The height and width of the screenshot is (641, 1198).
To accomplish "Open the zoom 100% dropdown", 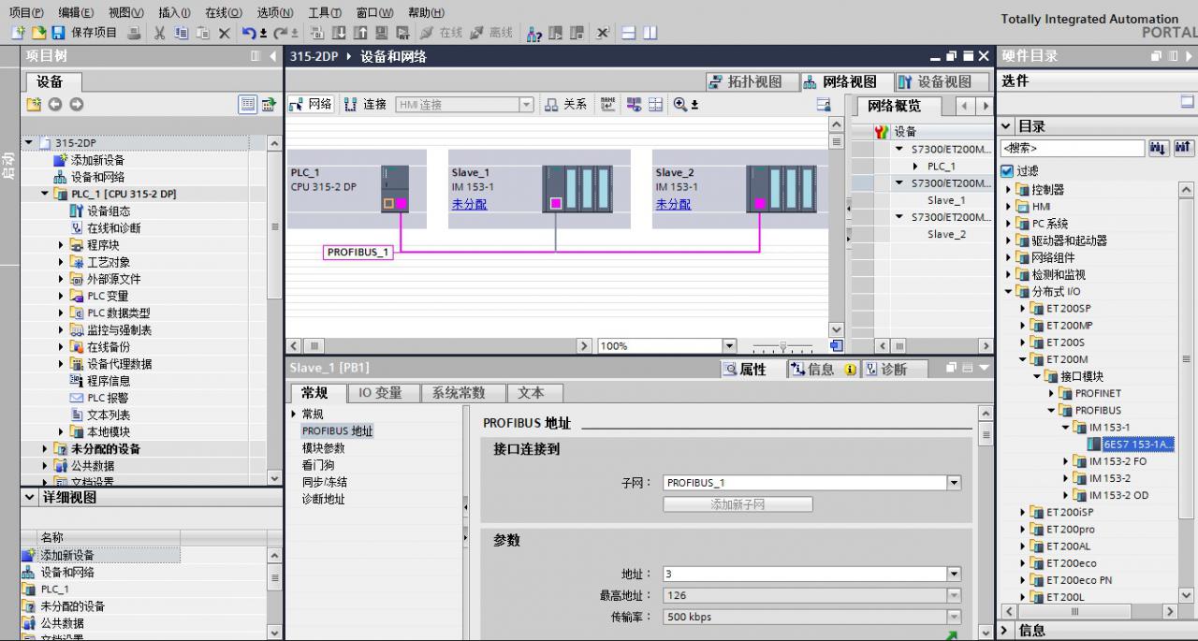I will pyautogui.click(x=730, y=345).
